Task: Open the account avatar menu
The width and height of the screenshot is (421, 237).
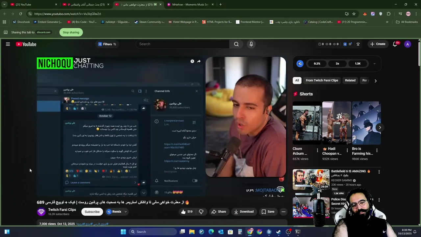Action: tap(408, 44)
